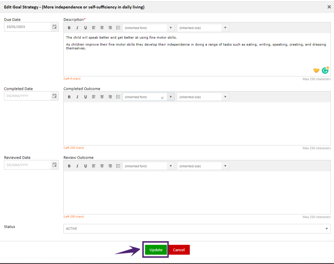Align center in the Description toolbar
The width and height of the screenshot is (334, 264).
[x=102, y=28]
